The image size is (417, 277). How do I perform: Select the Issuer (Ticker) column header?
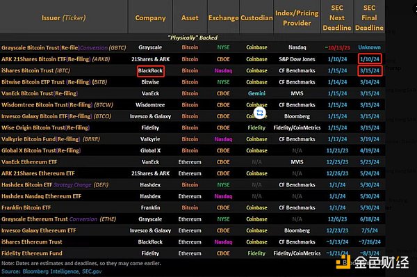coord(64,18)
